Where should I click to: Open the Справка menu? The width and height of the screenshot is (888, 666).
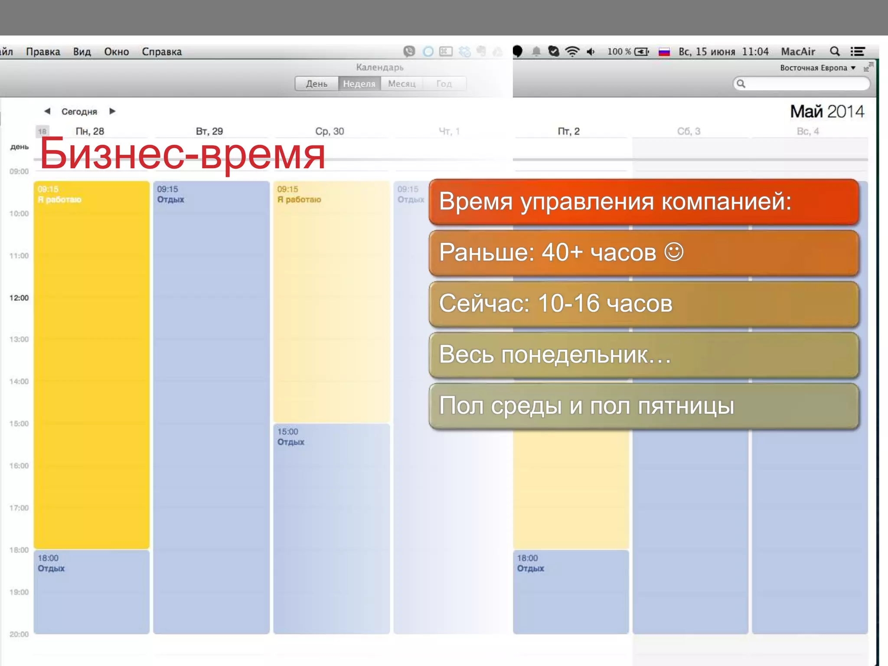[162, 52]
